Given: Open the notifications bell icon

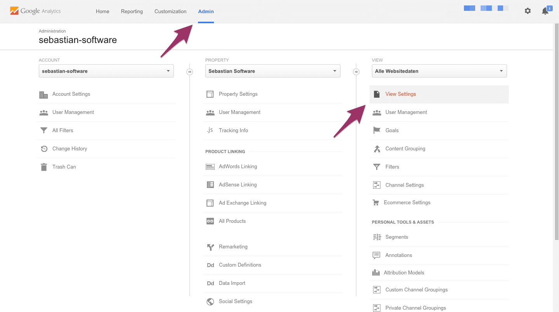Looking at the screenshot, I should point(545,11).
